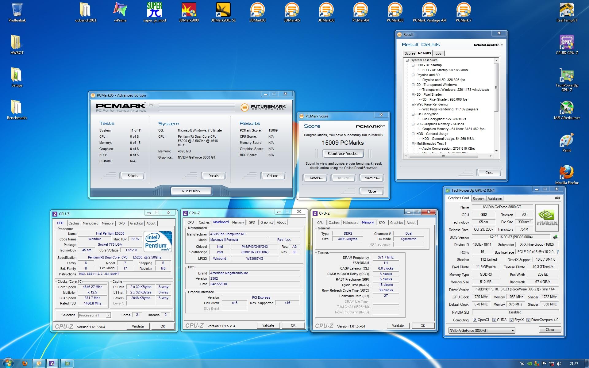Open the GPU selection dropdown in GPU-Z
The width and height of the screenshot is (589, 368).
pyautogui.click(x=482, y=330)
